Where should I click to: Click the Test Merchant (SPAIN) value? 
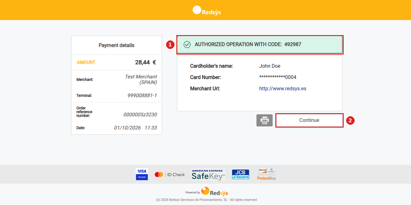pos(141,80)
